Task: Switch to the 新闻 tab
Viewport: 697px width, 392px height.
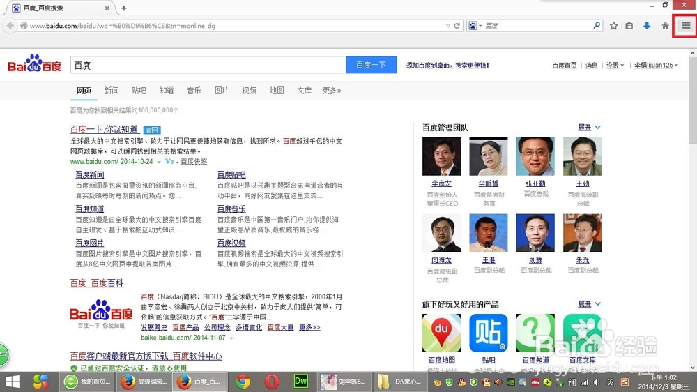Action: tap(112, 91)
